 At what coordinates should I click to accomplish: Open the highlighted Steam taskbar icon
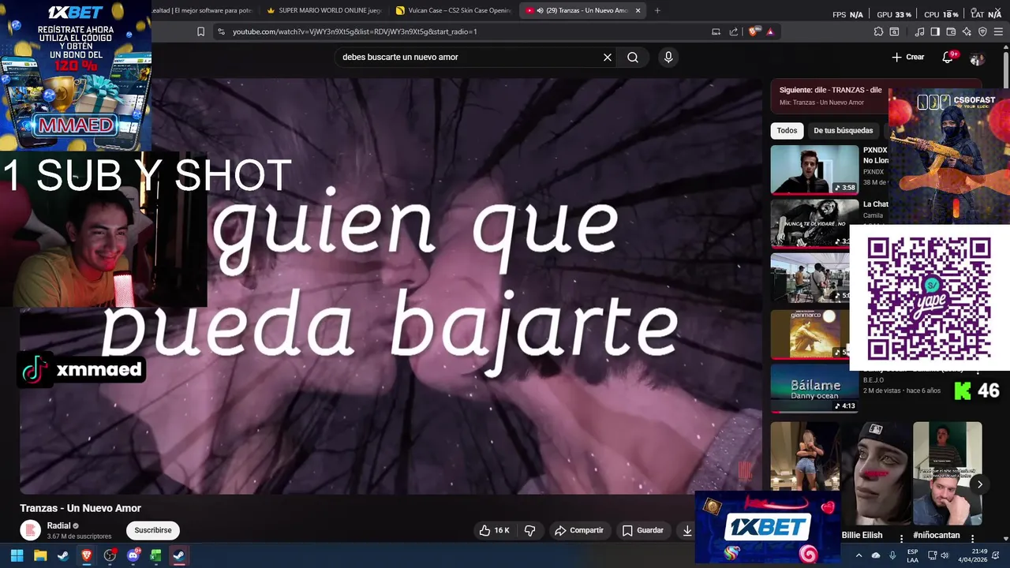point(179,555)
